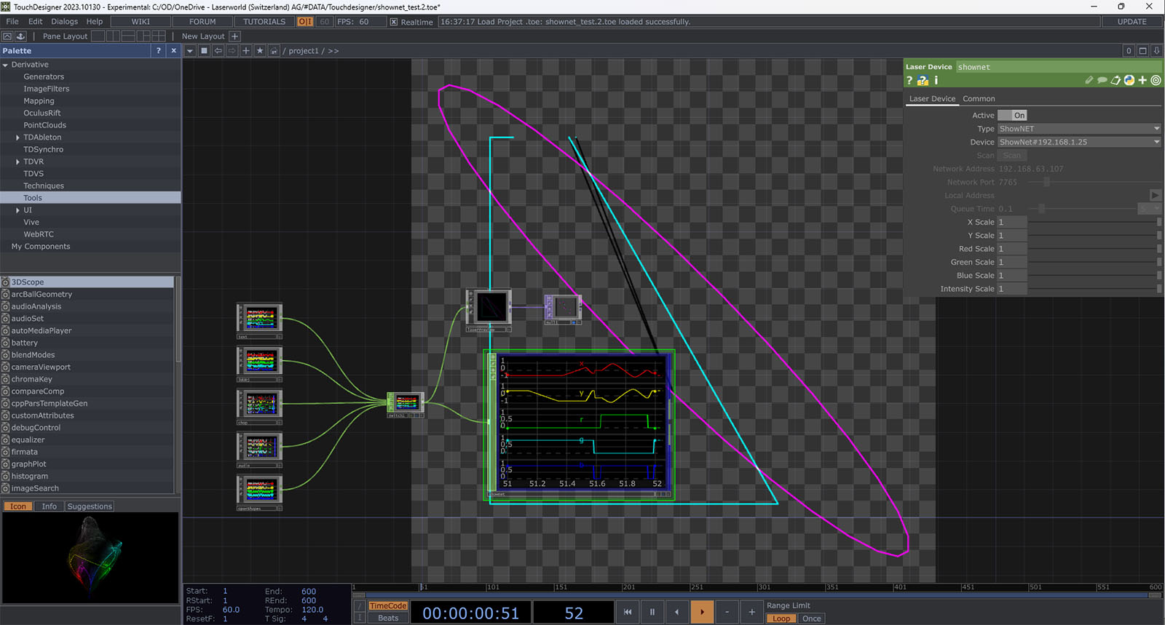Switch to the Common parameter tab
This screenshot has width=1165, height=625.
(979, 99)
